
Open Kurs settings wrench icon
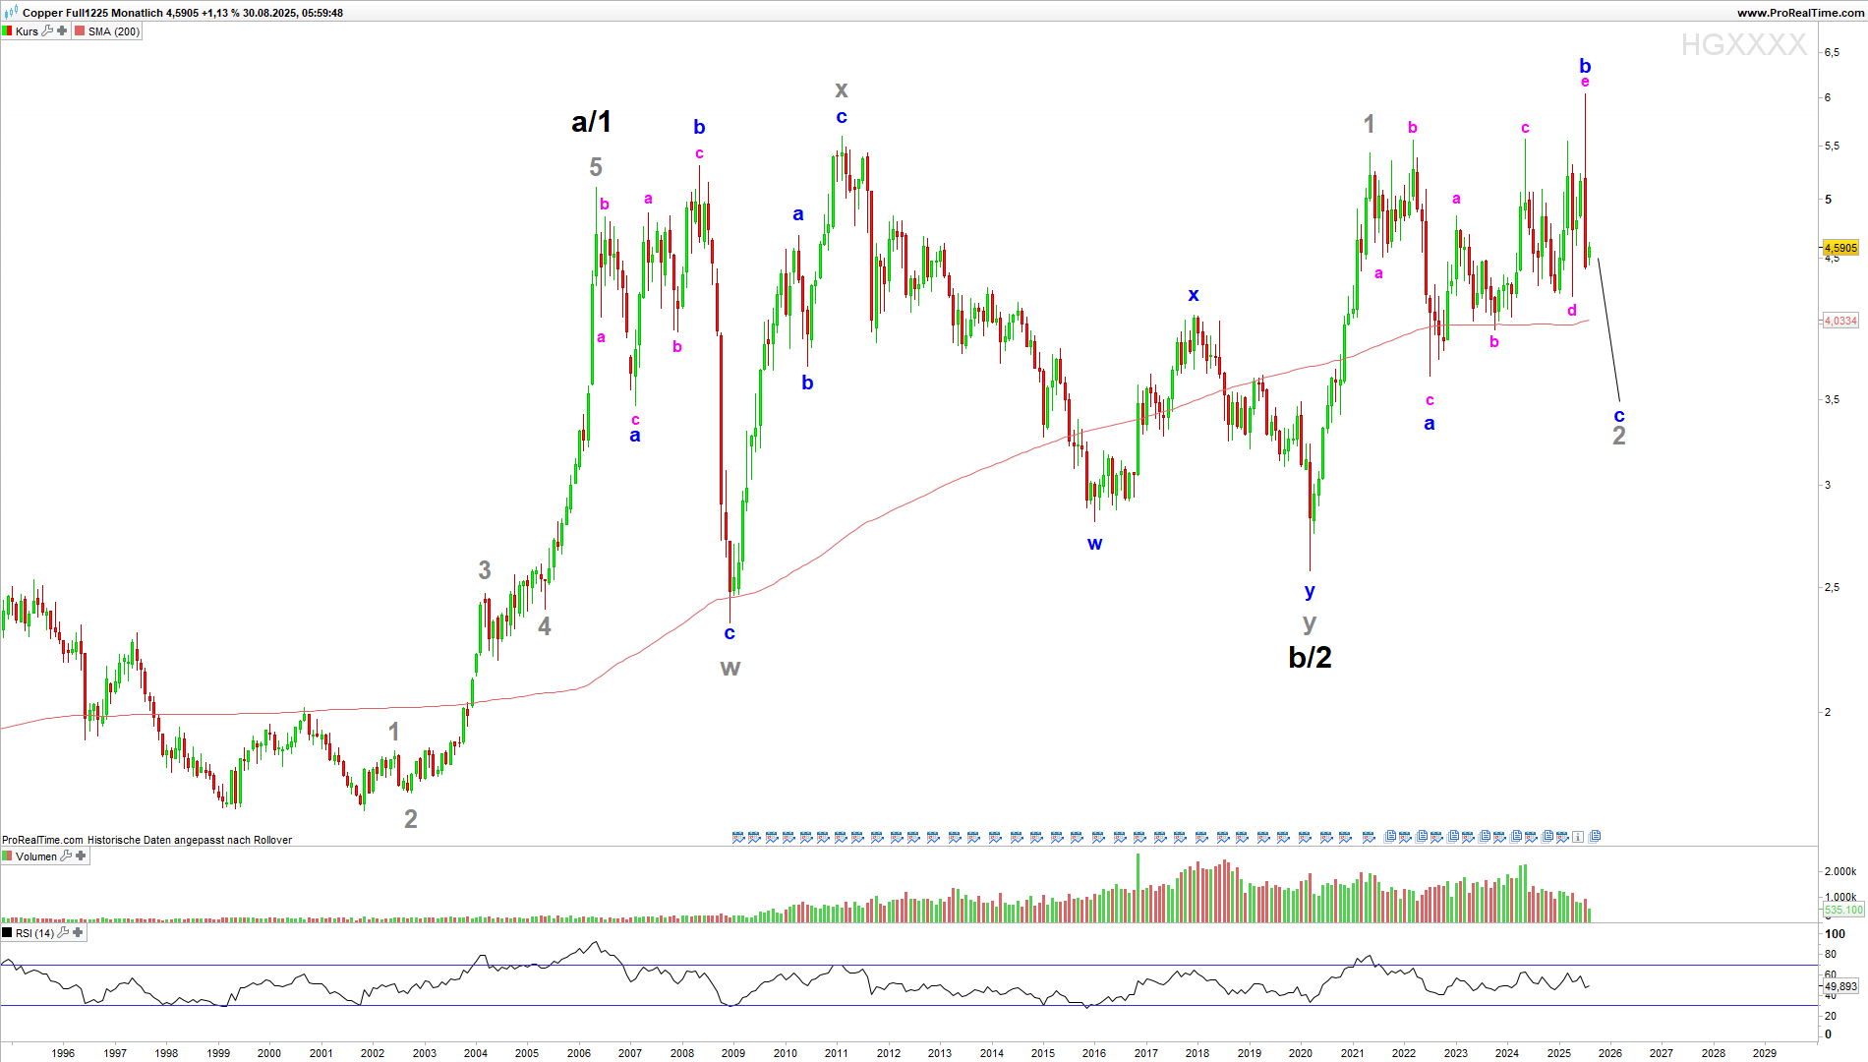point(47,31)
